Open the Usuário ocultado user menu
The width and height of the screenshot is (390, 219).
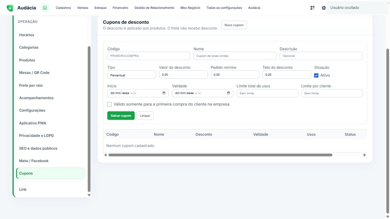(357, 8)
